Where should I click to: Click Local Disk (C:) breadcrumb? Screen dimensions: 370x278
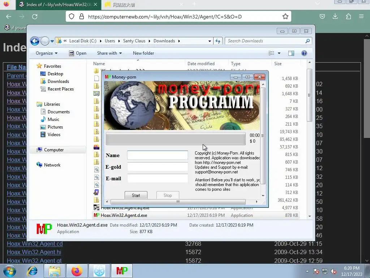[x=83, y=41]
